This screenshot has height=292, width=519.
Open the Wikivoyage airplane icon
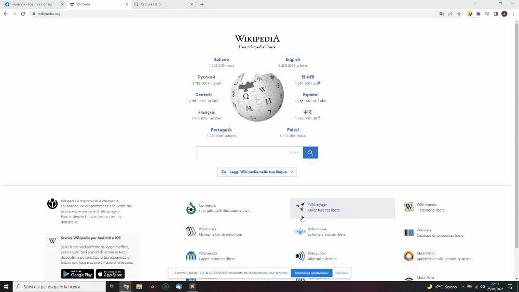click(x=300, y=207)
